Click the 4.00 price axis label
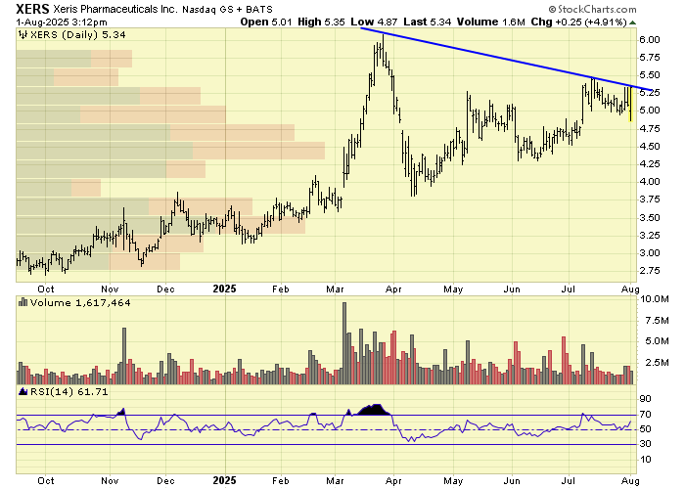This screenshot has height=489, width=685. [650, 182]
